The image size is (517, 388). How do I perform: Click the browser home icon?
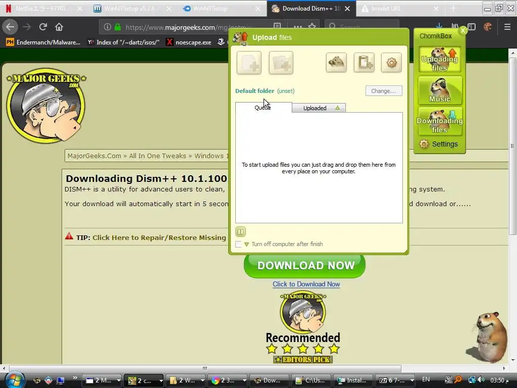59,27
